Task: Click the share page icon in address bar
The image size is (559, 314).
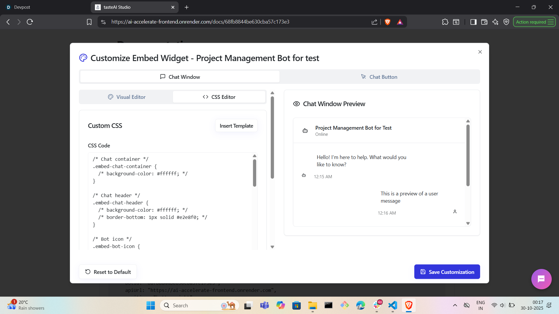Action: pos(374,22)
